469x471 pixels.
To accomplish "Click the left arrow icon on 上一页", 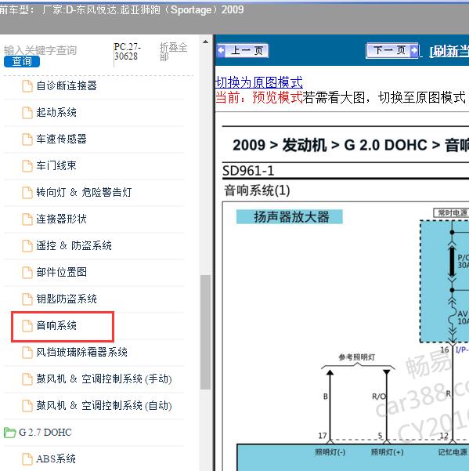I will tap(222, 50).
